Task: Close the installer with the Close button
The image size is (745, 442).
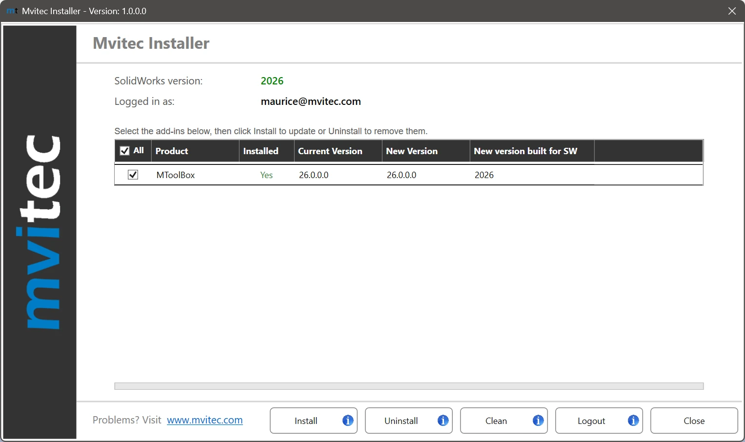Action: (x=694, y=420)
